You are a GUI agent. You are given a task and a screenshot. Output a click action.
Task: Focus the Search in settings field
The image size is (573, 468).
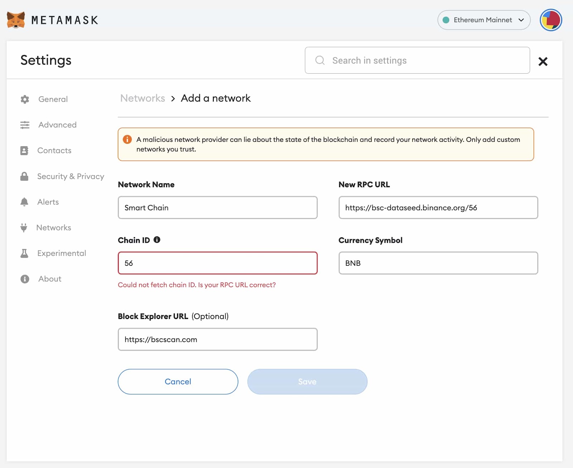click(417, 60)
